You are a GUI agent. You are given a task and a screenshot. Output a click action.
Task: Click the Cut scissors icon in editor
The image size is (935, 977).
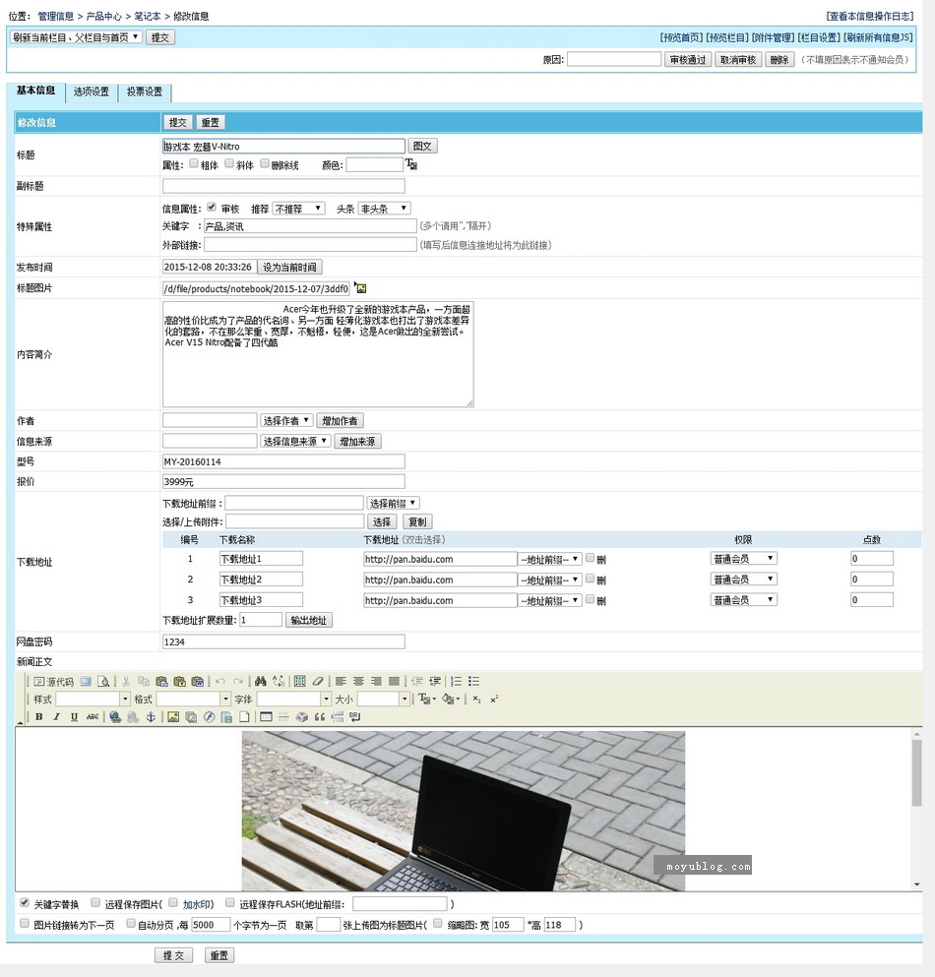126,682
